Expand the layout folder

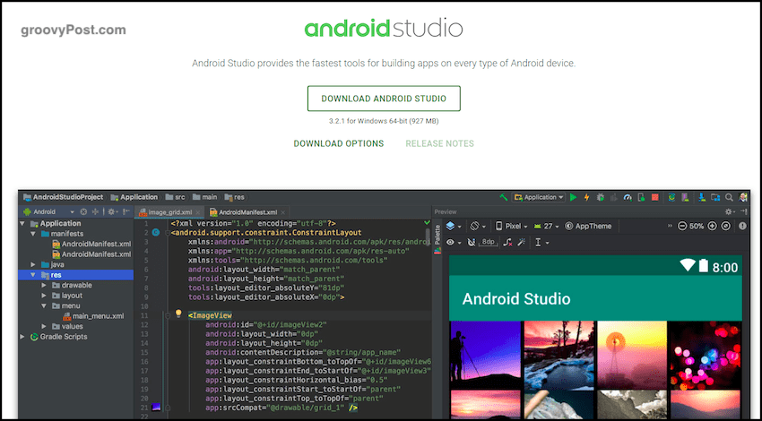point(44,296)
